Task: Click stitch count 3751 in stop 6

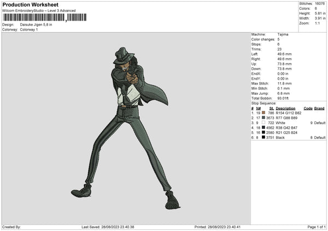Action: [270, 138]
